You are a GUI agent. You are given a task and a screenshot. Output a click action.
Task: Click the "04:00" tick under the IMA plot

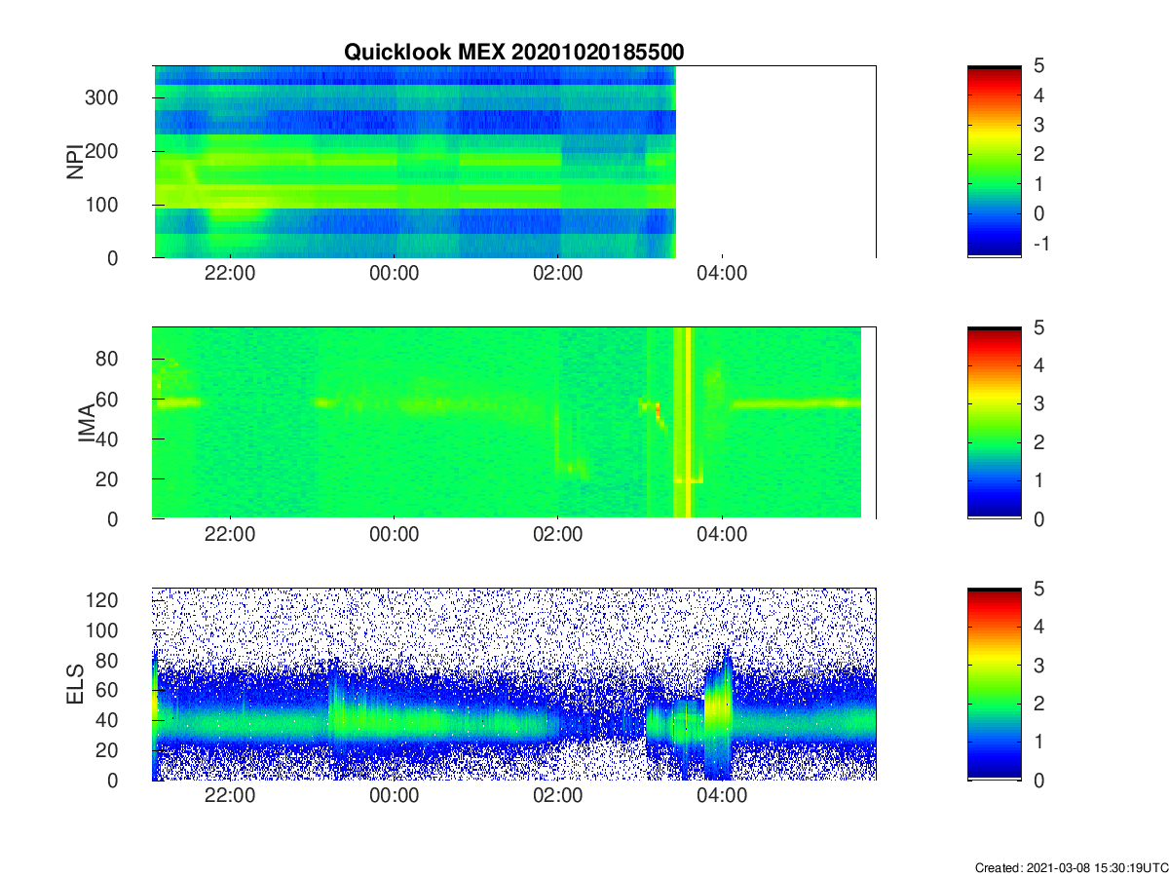click(722, 535)
